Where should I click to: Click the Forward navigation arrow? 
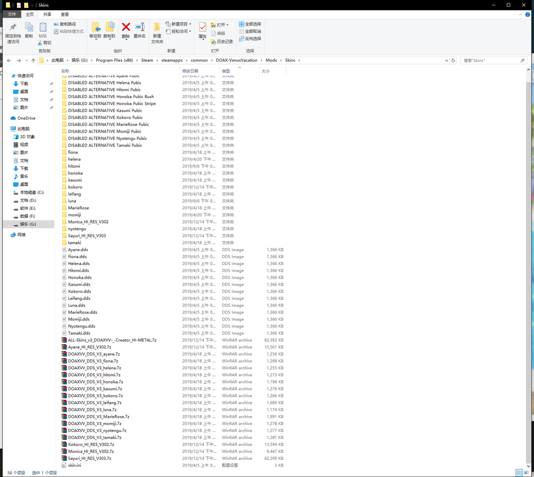19,61
